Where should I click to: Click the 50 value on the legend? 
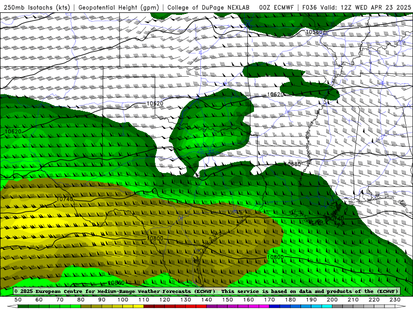tap(18, 300)
